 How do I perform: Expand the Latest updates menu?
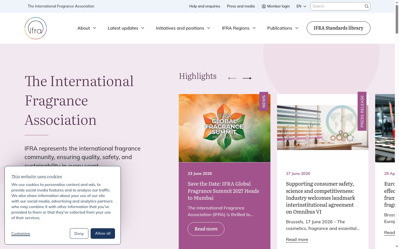click(126, 28)
